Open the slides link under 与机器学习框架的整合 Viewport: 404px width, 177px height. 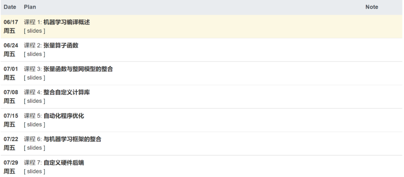[x=34, y=148]
